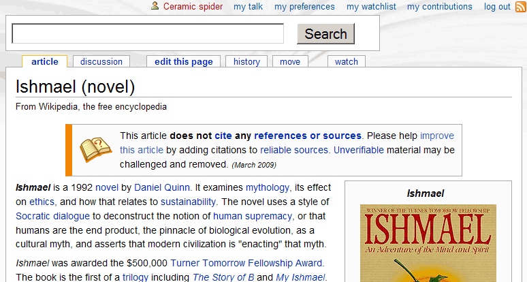Follow the 'novel' link

pos(107,187)
